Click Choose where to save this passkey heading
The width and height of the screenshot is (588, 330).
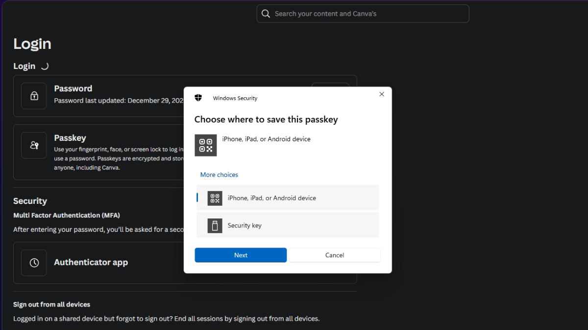tap(266, 119)
